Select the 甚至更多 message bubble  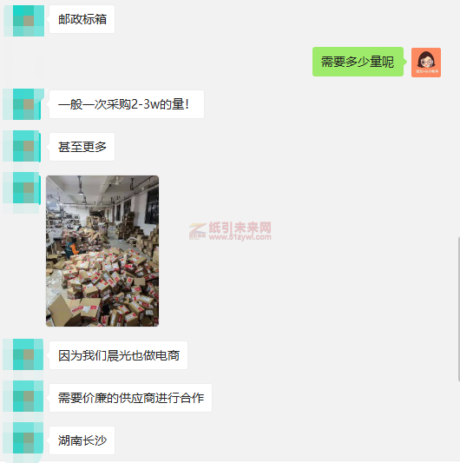[82, 147]
